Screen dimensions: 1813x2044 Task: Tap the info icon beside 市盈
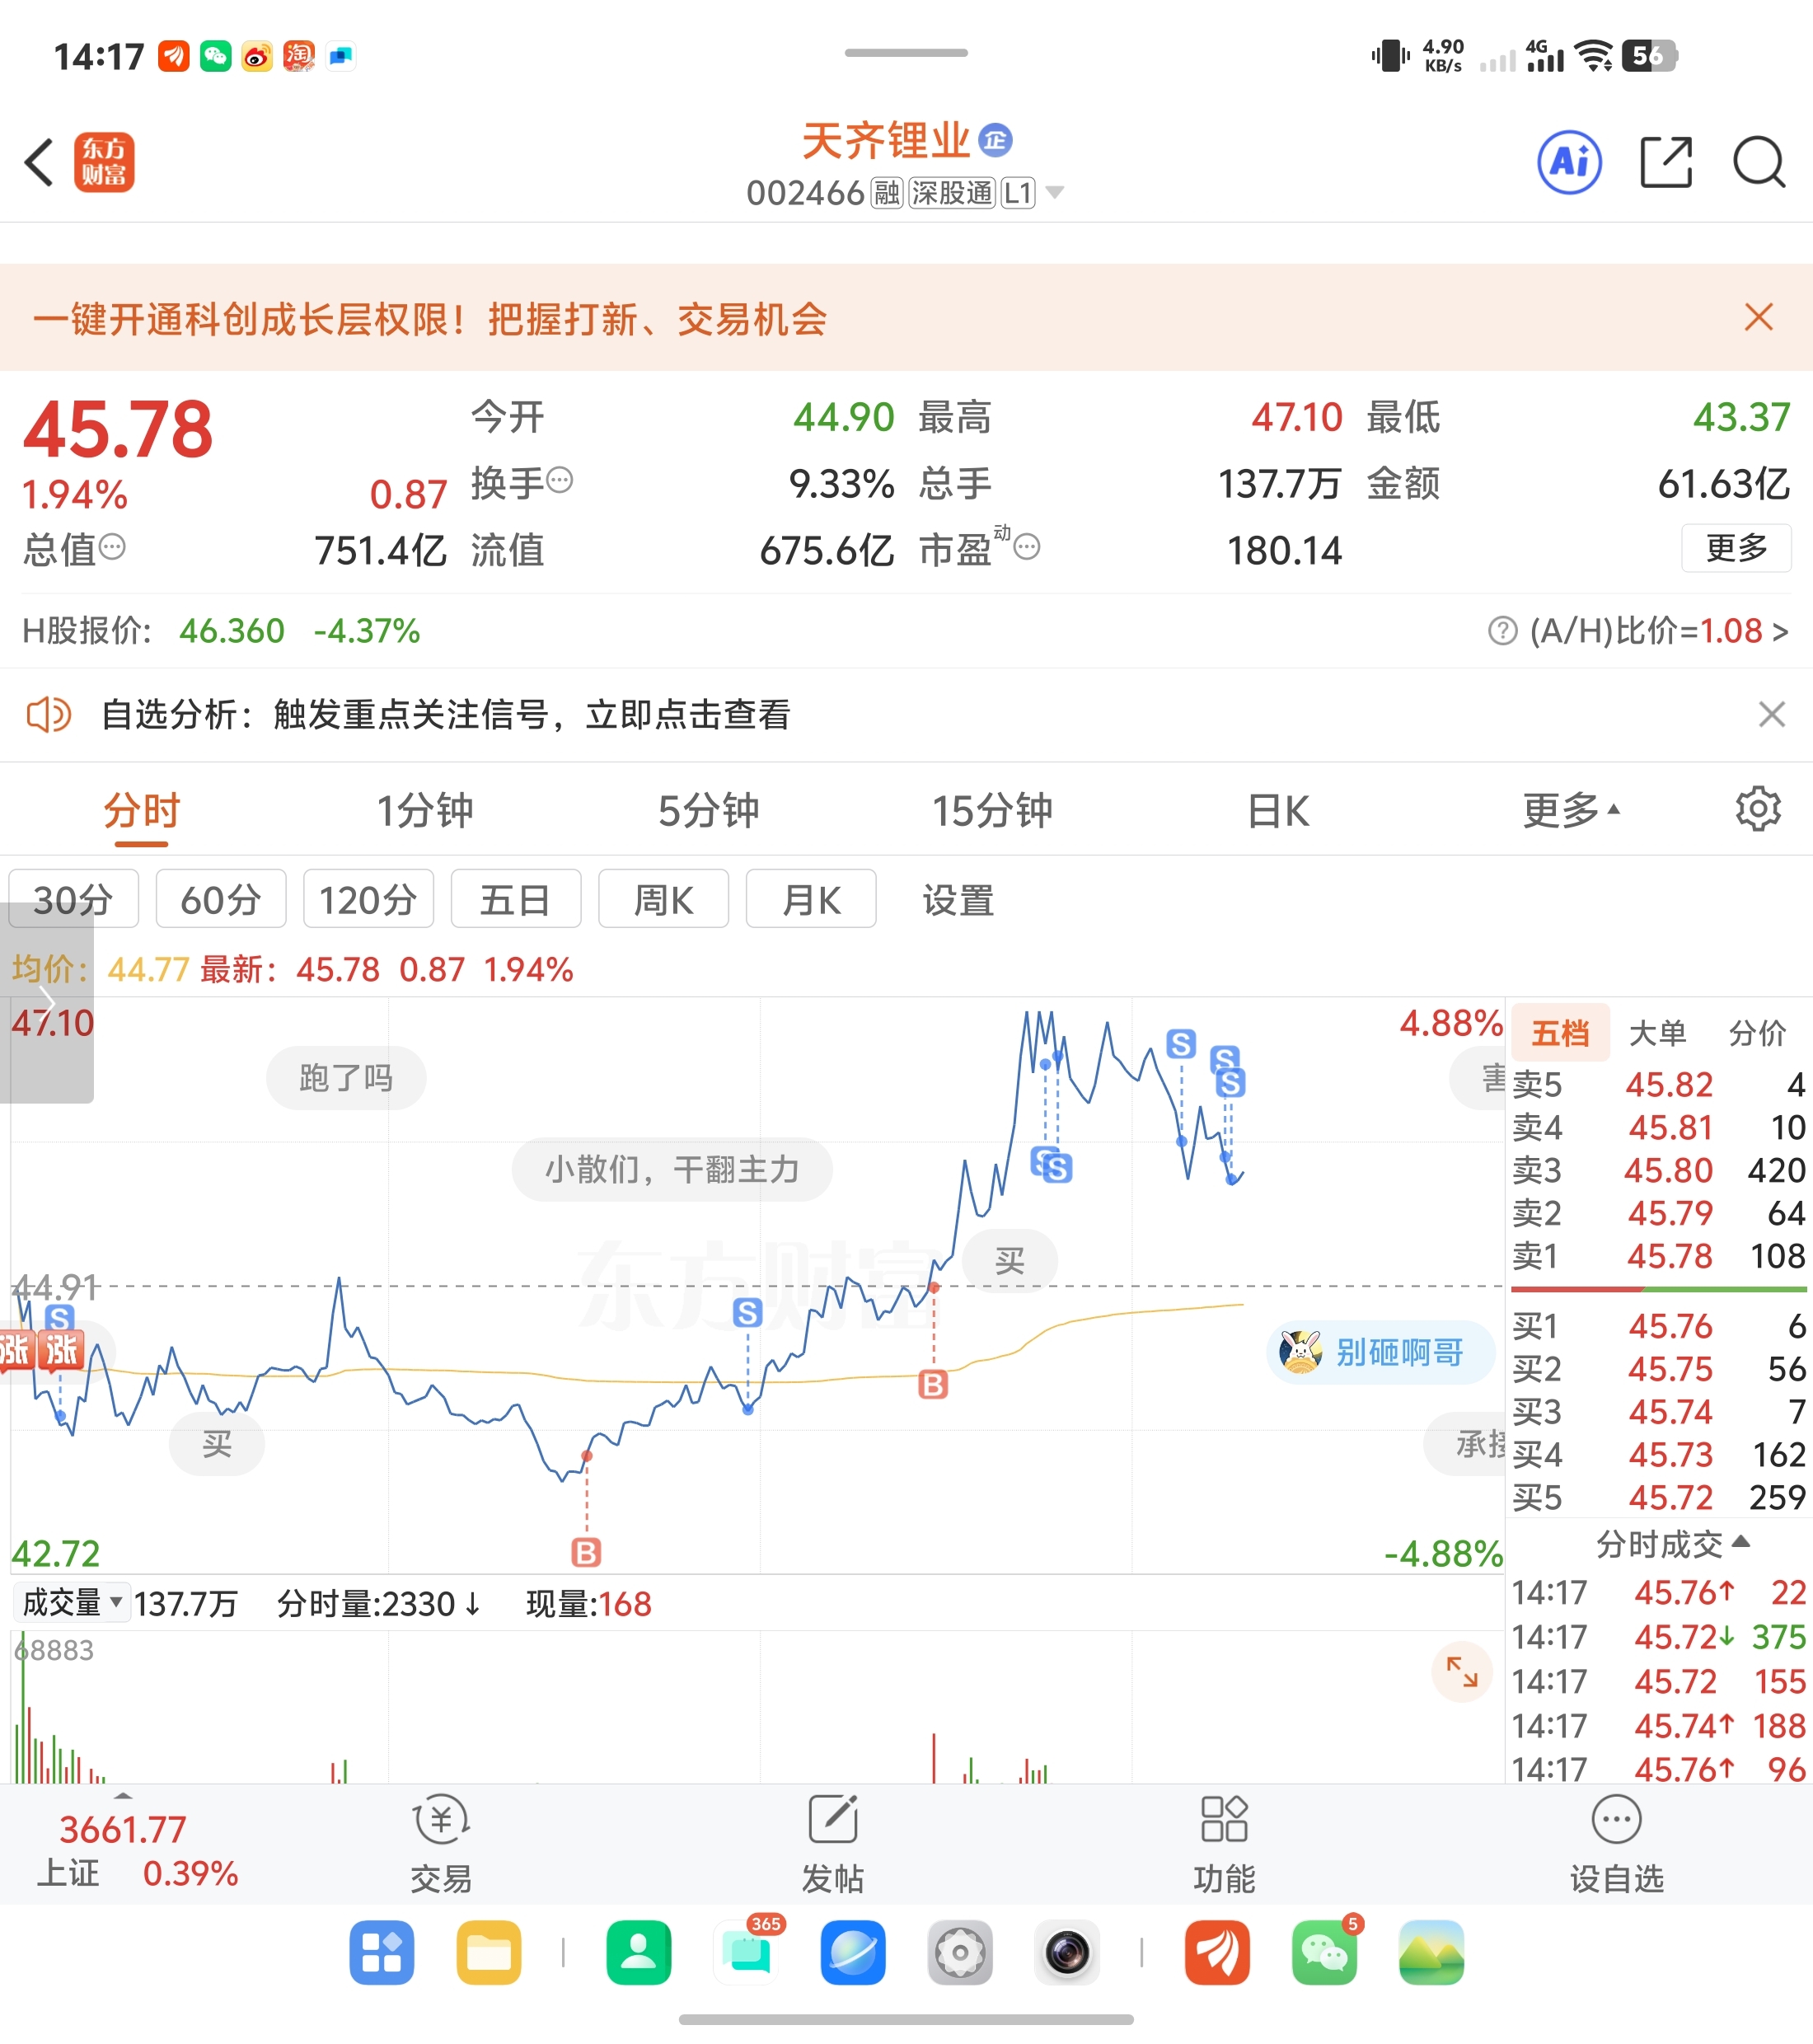1027,547
